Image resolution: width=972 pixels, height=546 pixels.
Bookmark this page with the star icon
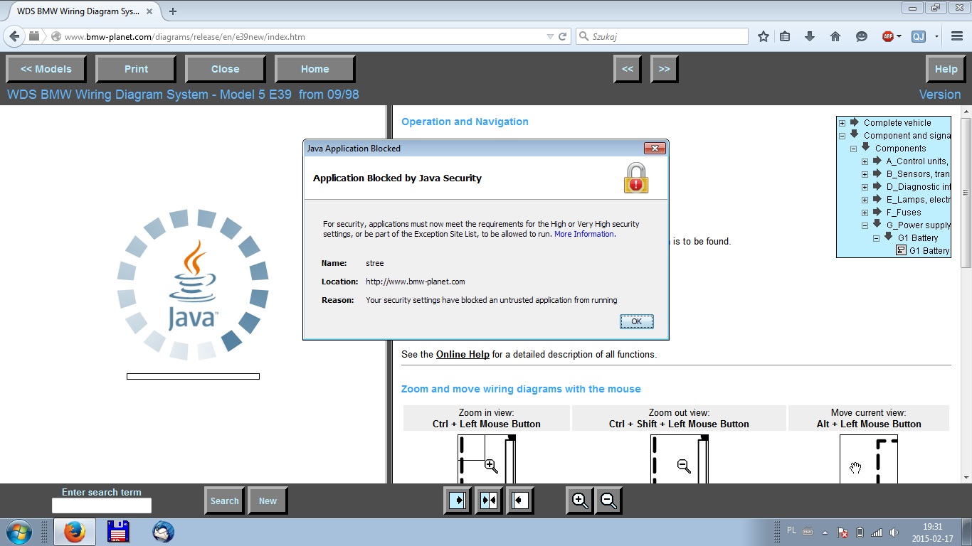(764, 36)
